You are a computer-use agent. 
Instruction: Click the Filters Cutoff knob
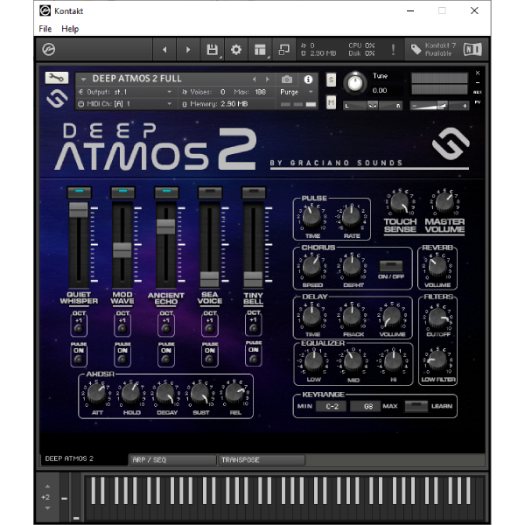(x=438, y=317)
